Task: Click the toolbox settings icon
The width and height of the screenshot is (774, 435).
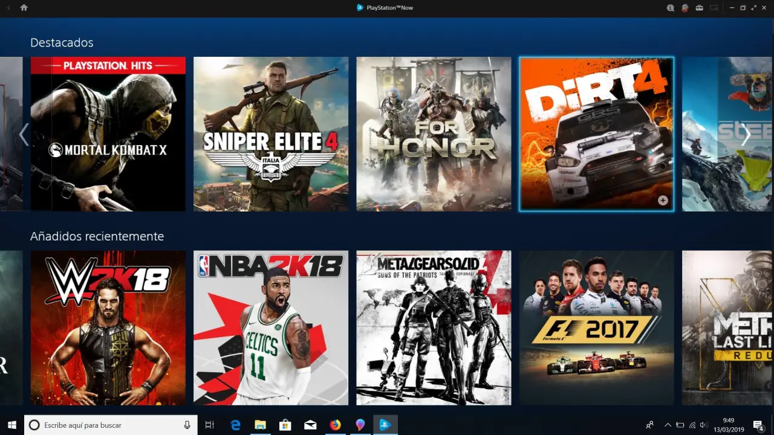Action: pos(700,8)
